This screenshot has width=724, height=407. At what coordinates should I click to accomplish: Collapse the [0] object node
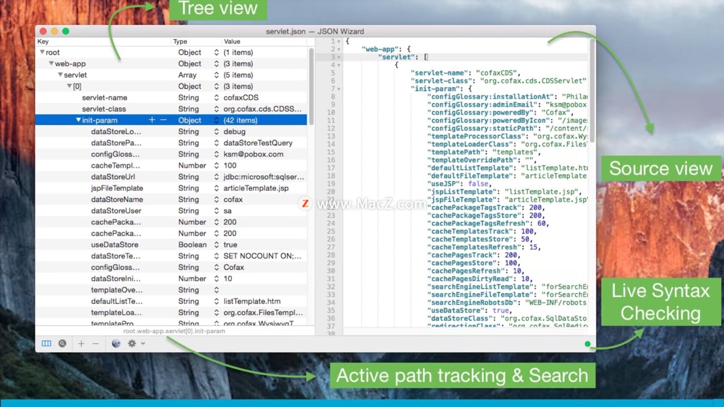(x=69, y=86)
